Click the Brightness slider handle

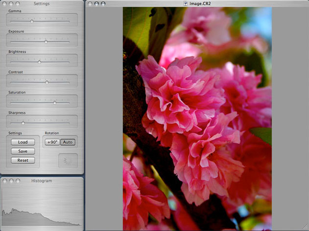39,62
